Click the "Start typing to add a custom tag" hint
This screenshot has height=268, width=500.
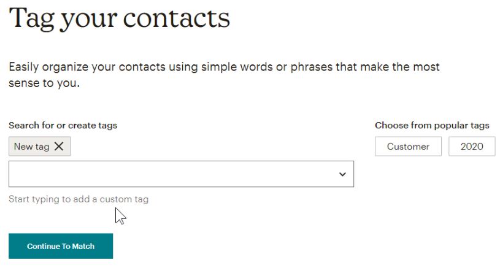79,199
